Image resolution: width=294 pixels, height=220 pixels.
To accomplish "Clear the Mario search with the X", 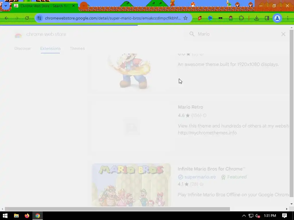I will (283, 34).
